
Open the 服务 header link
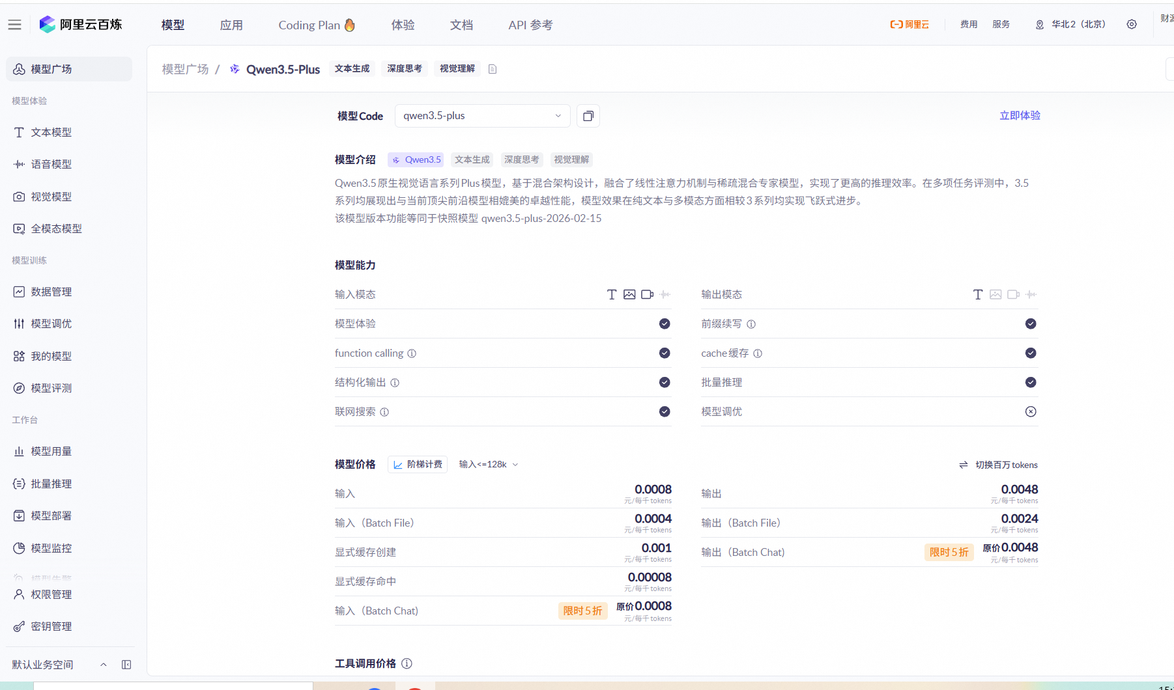coord(1001,25)
